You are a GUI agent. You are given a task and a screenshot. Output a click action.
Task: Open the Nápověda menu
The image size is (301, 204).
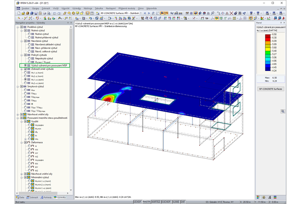151,8
